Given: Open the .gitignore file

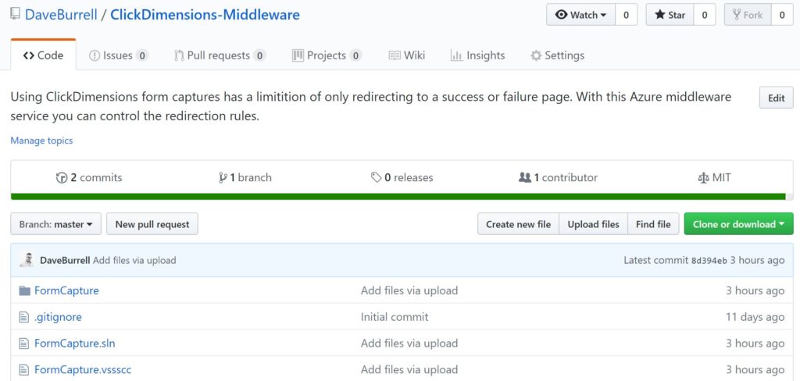Looking at the screenshot, I should point(58,317).
